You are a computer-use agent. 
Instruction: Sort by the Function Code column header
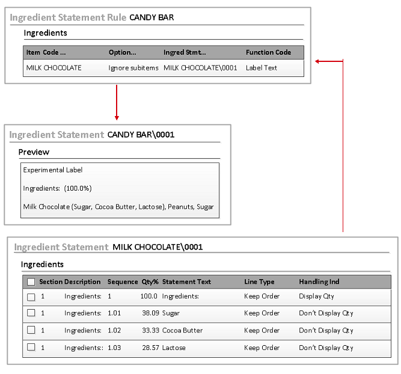point(268,52)
